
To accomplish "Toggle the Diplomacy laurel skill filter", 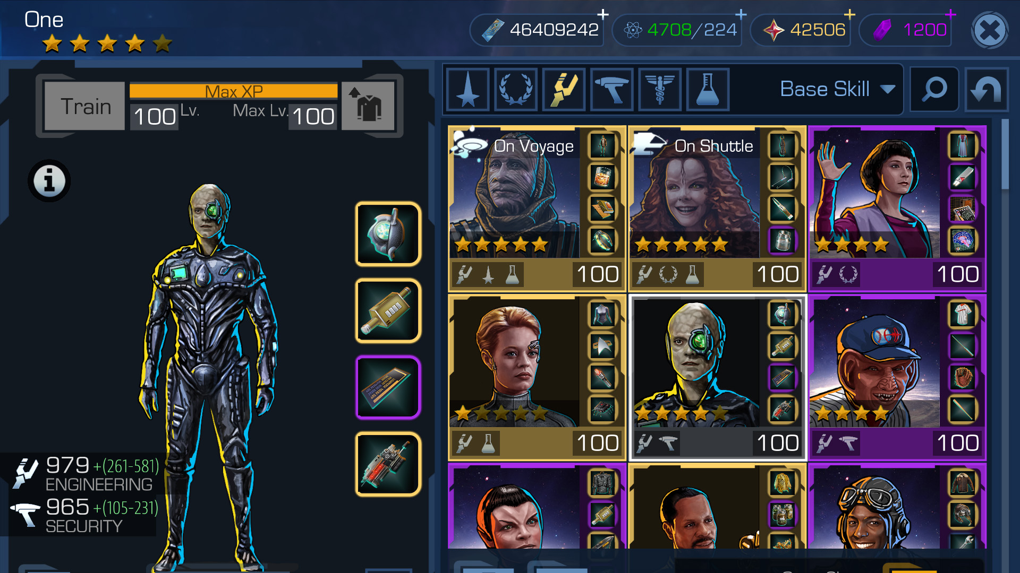I will pyautogui.click(x=515, y=89).
